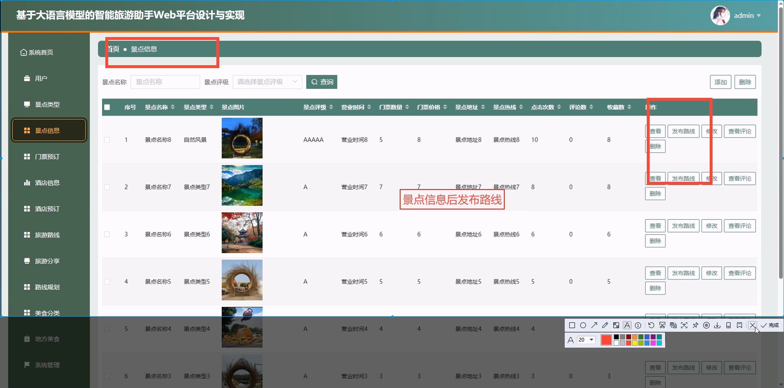Click the 景点名称 search input field
784x388 pixels.
(165, 82)
